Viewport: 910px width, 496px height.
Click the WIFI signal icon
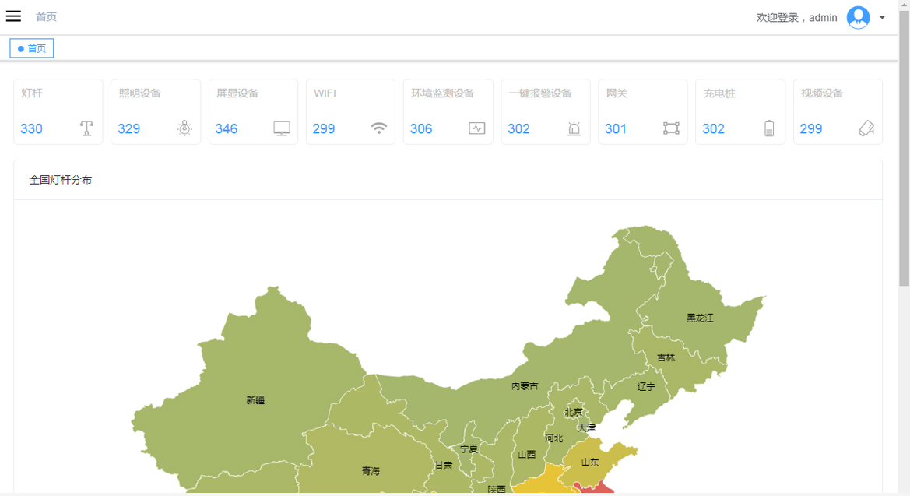(379, 128)
